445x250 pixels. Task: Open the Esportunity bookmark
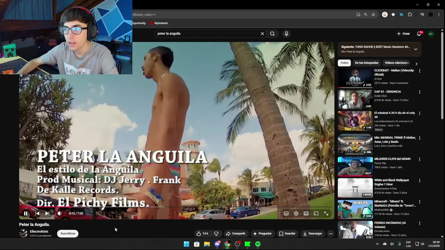coord(139,23)
